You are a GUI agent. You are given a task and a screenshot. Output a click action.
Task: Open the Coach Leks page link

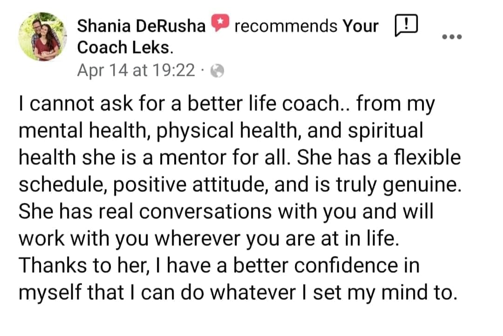click(x=125, y=47)
